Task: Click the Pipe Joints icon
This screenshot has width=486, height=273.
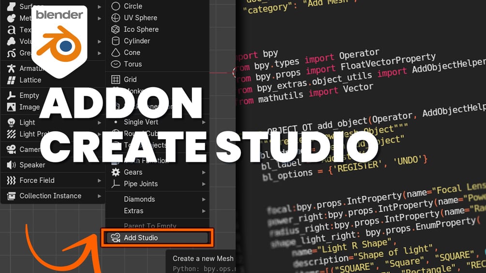Action: [116, 184]
